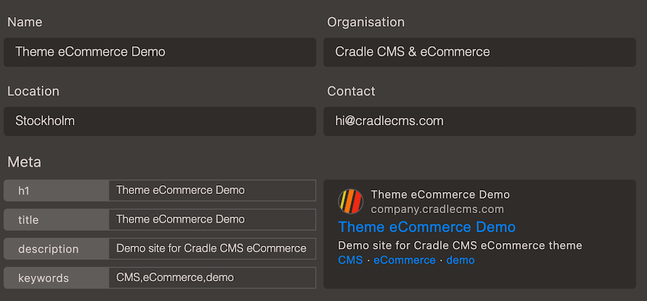Edit the keywords meta value field

212,278
